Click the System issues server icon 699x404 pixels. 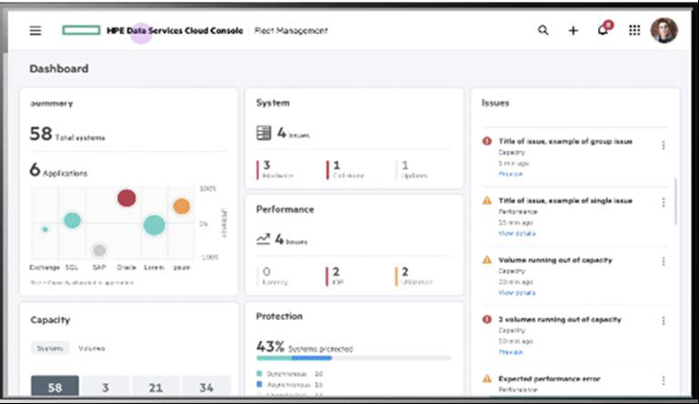tap(264, 133)
